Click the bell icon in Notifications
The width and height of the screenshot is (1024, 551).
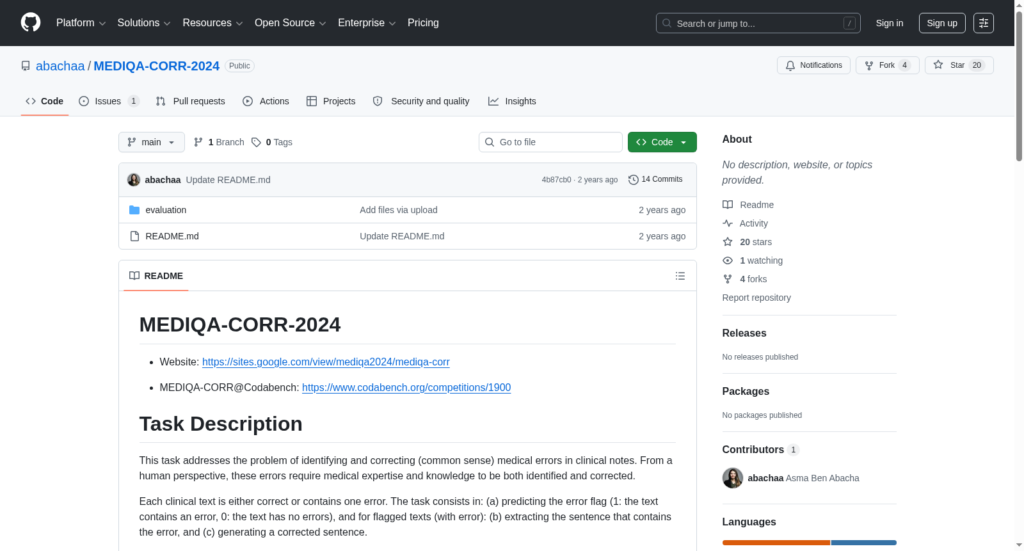click(790, 65)
